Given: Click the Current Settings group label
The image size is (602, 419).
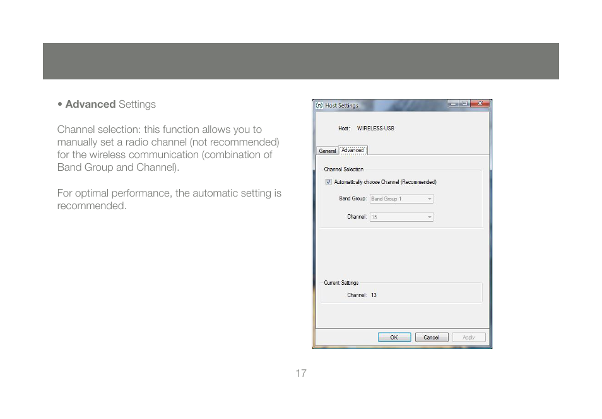Looking at the screenshot, I should coord(341,282).
